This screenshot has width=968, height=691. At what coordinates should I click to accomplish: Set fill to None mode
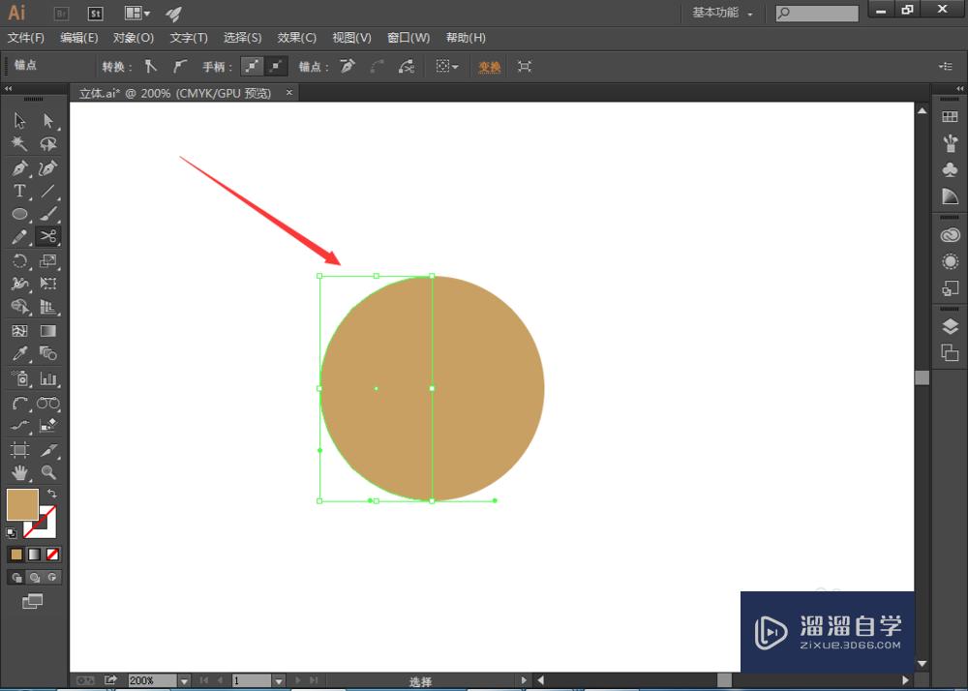pyautogui.click(x=53, y=555)
